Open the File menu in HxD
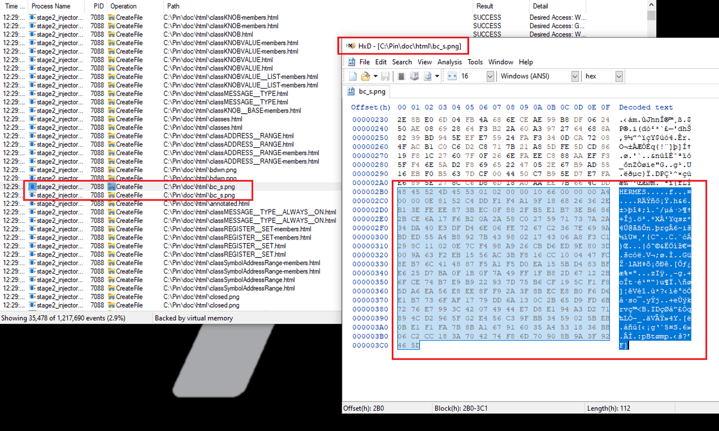Screen dimensions: 719x431 [364, 62]
